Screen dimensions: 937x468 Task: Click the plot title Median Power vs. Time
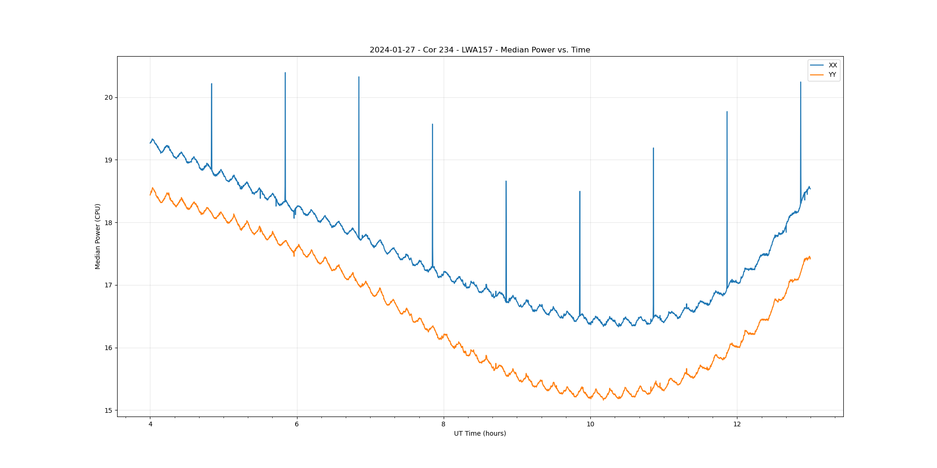[480, 50]
